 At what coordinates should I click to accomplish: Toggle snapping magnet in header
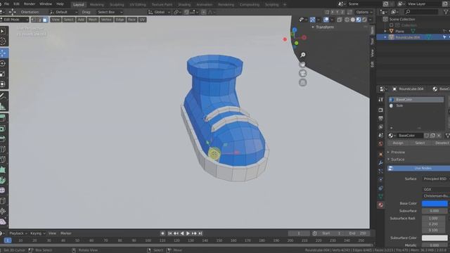point(186,12)
